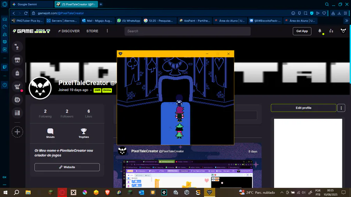Open profile options three-dot menu
This screenshot has height=197, width=351.
(x=341, y=108)
